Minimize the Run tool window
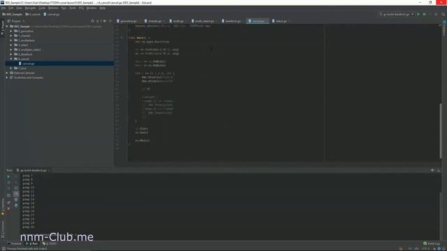The image size is (447, 251). pos(439,170)
